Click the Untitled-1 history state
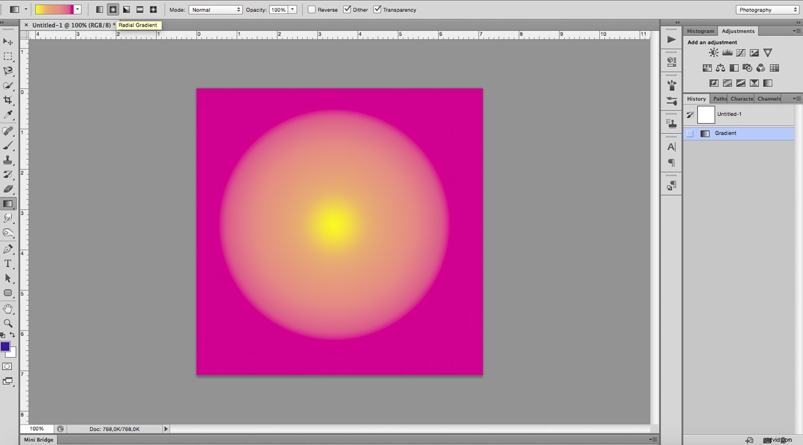803x445 pixels. pyautogui.click(x=730, y=114)
